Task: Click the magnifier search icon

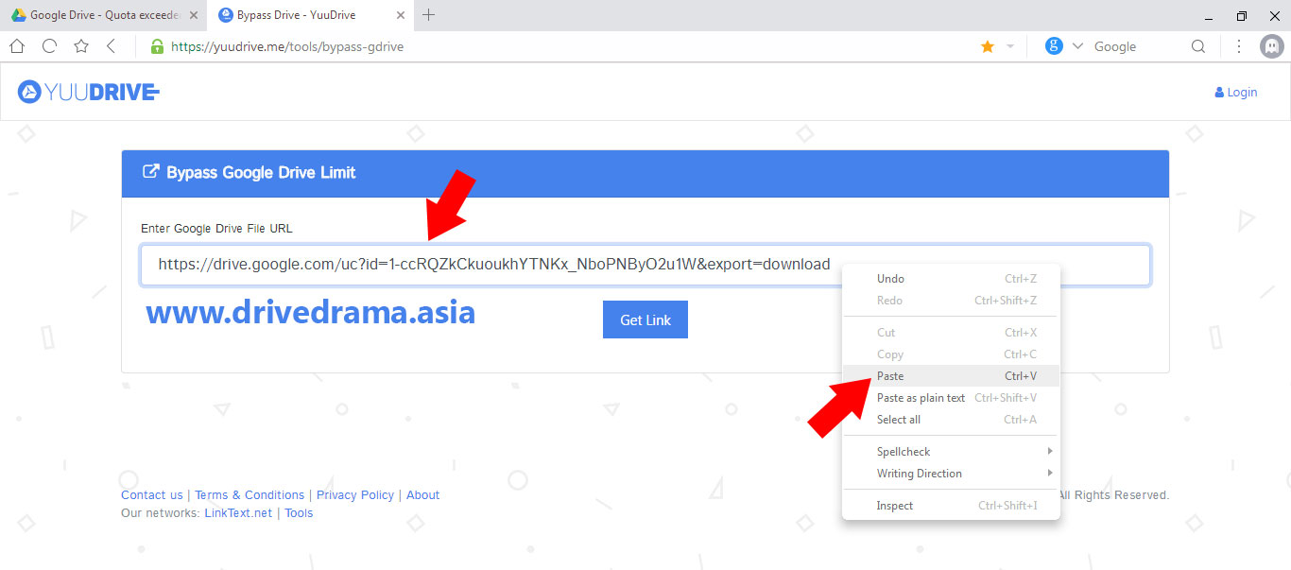Action: [x=1198, y=46]
